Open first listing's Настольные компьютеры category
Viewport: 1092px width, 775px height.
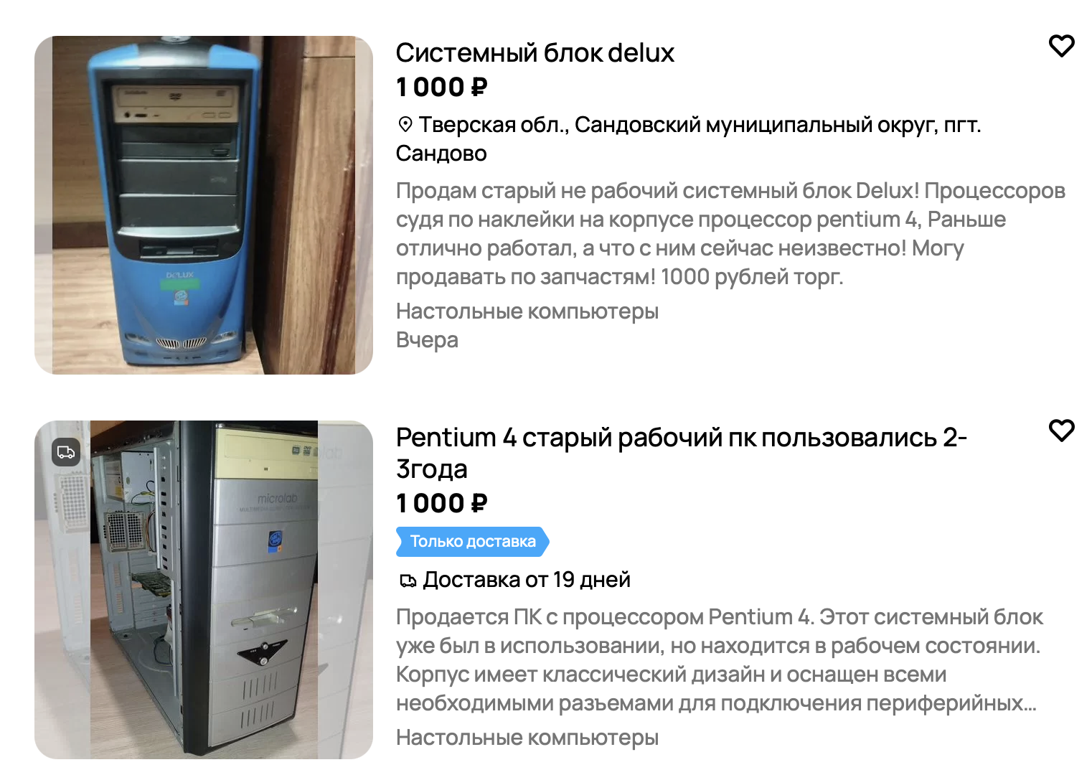(x=527, y=311)
